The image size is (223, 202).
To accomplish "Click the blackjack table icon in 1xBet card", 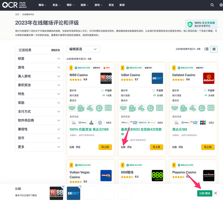I will point(123,108).
